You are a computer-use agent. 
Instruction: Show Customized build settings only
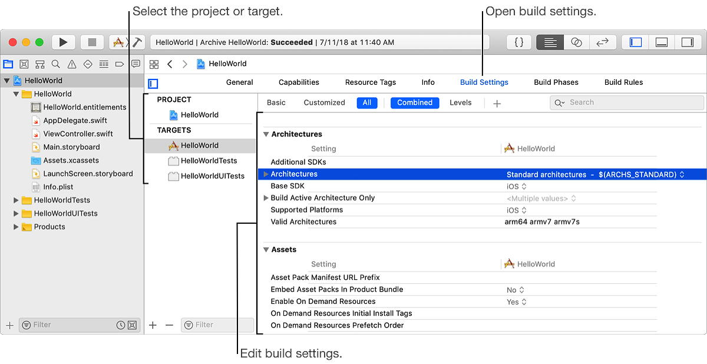[325, 102]
